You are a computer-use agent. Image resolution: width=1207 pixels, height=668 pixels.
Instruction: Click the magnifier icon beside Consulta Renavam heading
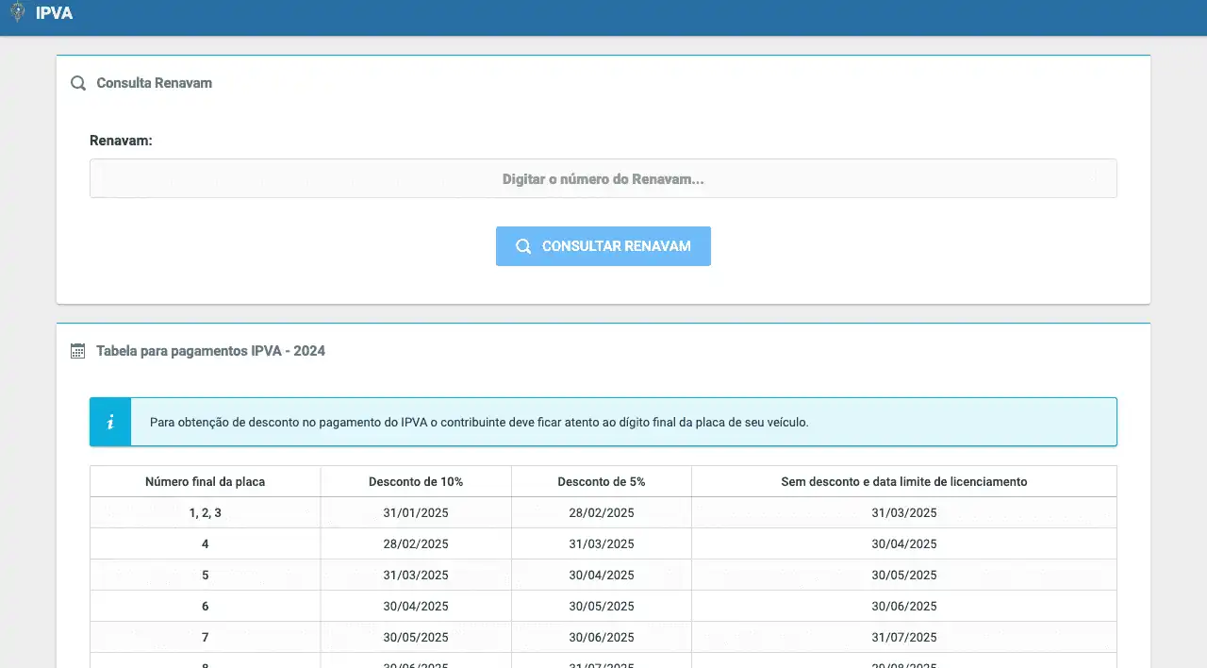pyautogui.click(x=78, y=83)
